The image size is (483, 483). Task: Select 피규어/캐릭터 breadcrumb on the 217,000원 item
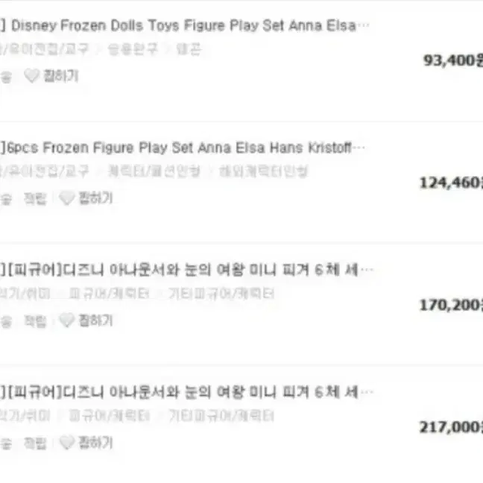click(109, 416)
